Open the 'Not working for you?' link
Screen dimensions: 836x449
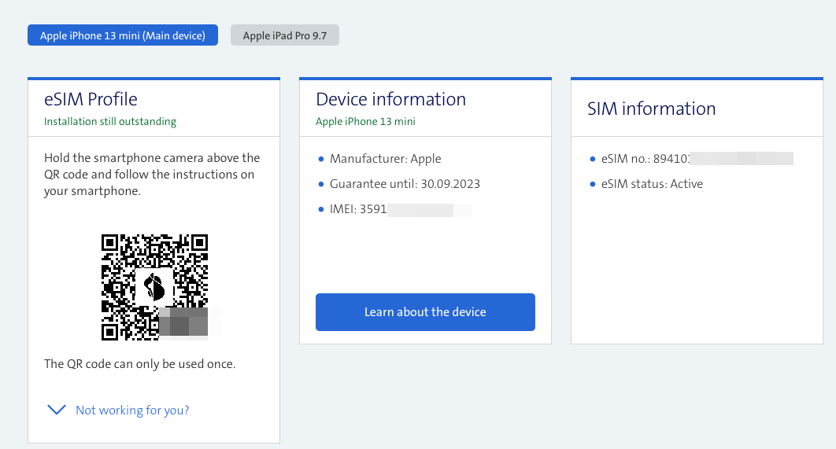pos(132,410)
